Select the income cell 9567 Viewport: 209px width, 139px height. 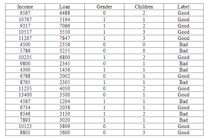(x=25, y=13)
